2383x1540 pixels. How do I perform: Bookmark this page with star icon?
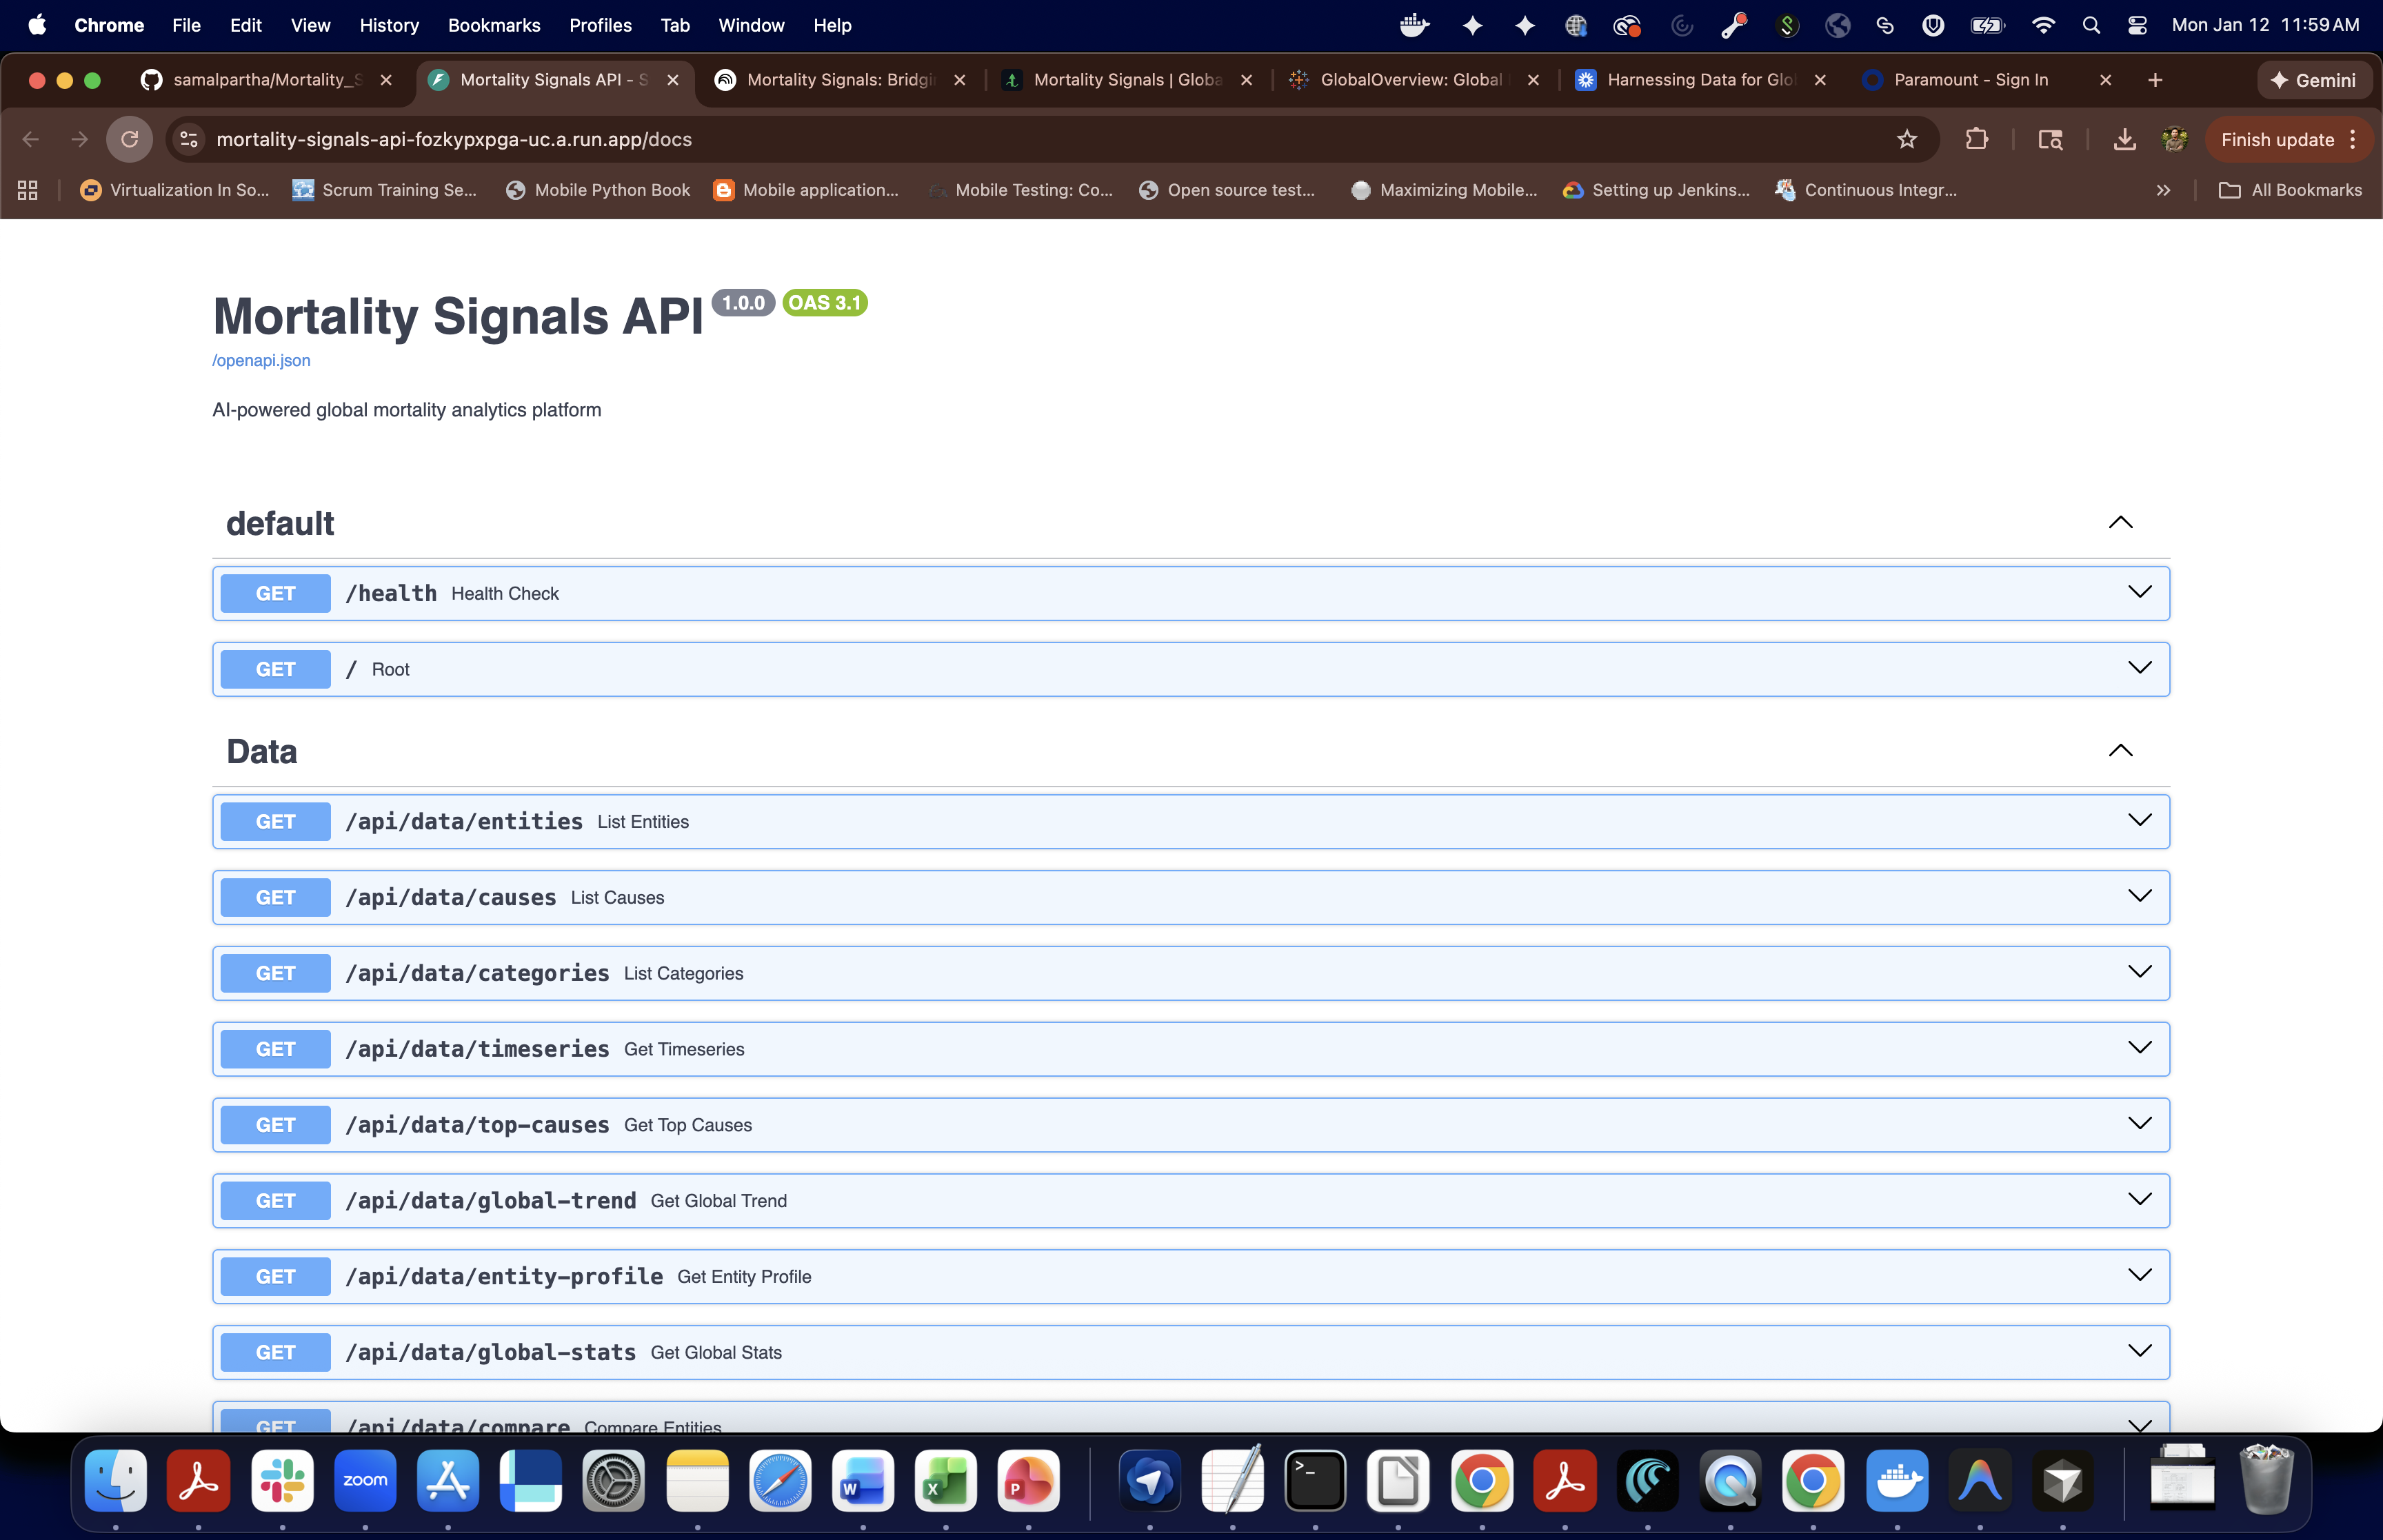[x=1907, y=139]
